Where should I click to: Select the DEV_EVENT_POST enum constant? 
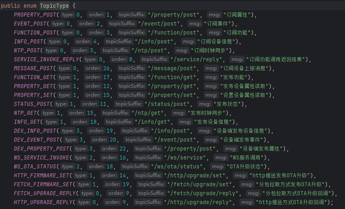coord(37,140)
